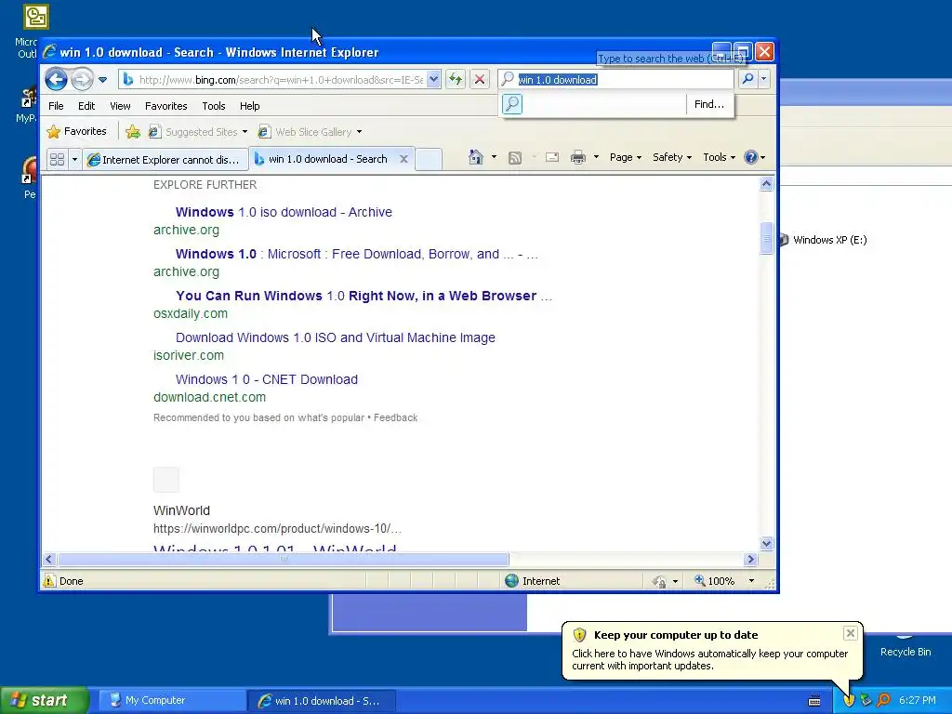Open the Page command bar menu

pos(626,157)
